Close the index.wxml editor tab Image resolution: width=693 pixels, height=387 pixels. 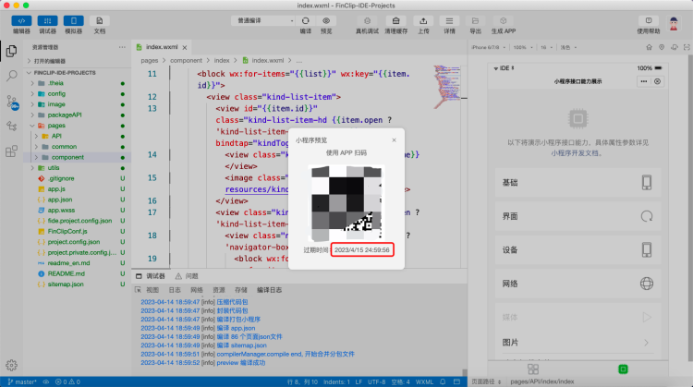(x=185, y=47)
